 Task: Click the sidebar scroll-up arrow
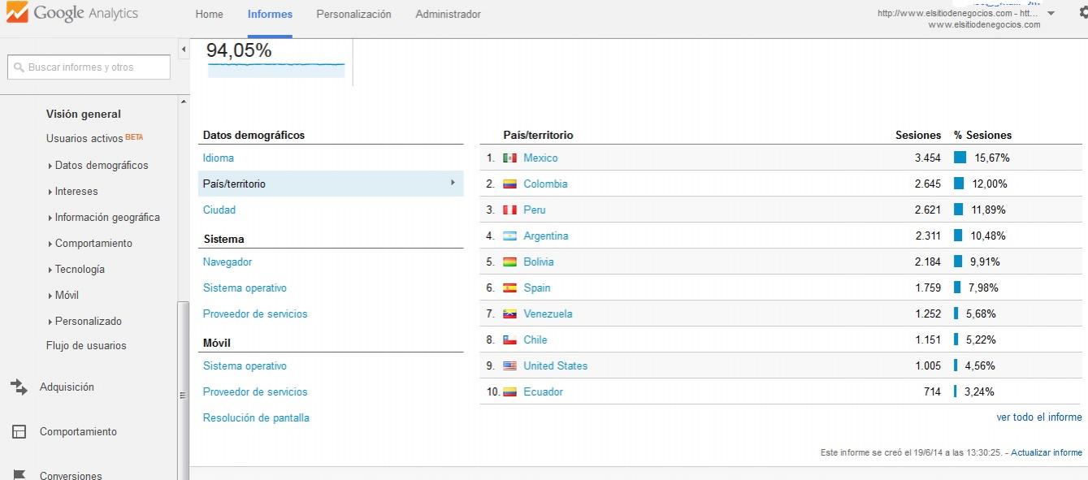183,102
